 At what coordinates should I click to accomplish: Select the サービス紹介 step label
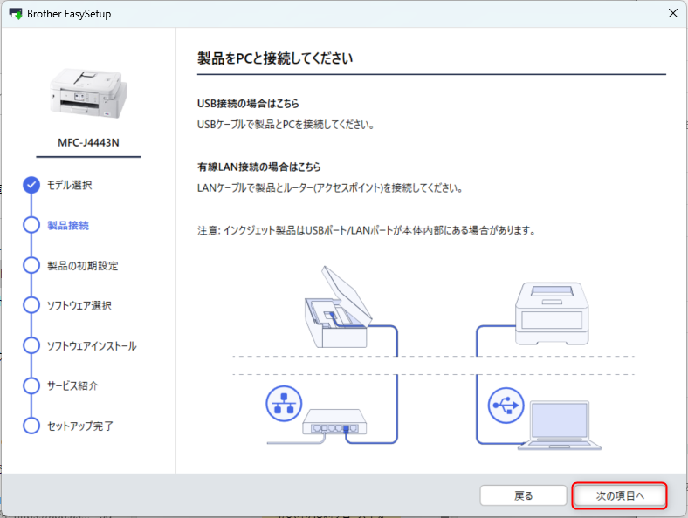72,385
